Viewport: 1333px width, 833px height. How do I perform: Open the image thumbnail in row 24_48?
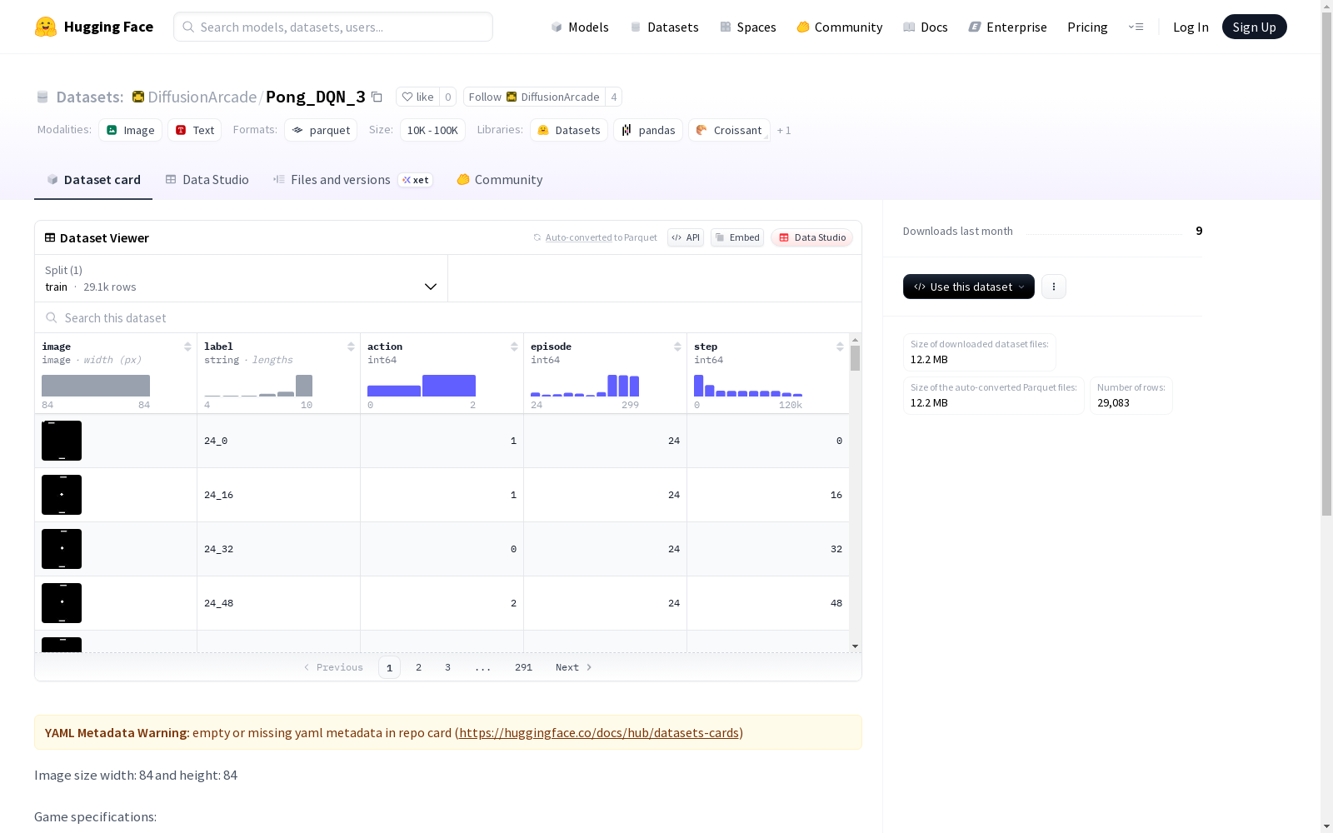[62, 603]
